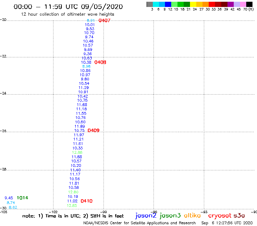The height and width of the screenshot is (226, 257).
Task: Click the light blue 8.96 value
Action: pos(86,66)
